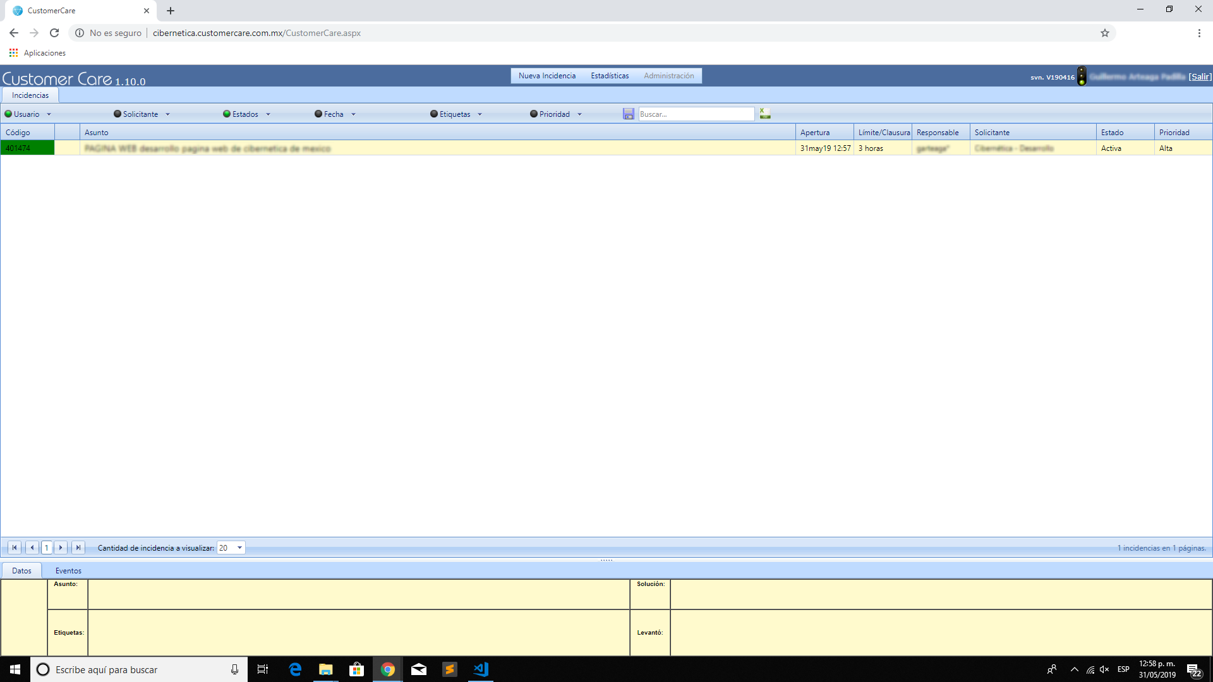
Task: Open the notification center icon
Action: coord(1193,669)
